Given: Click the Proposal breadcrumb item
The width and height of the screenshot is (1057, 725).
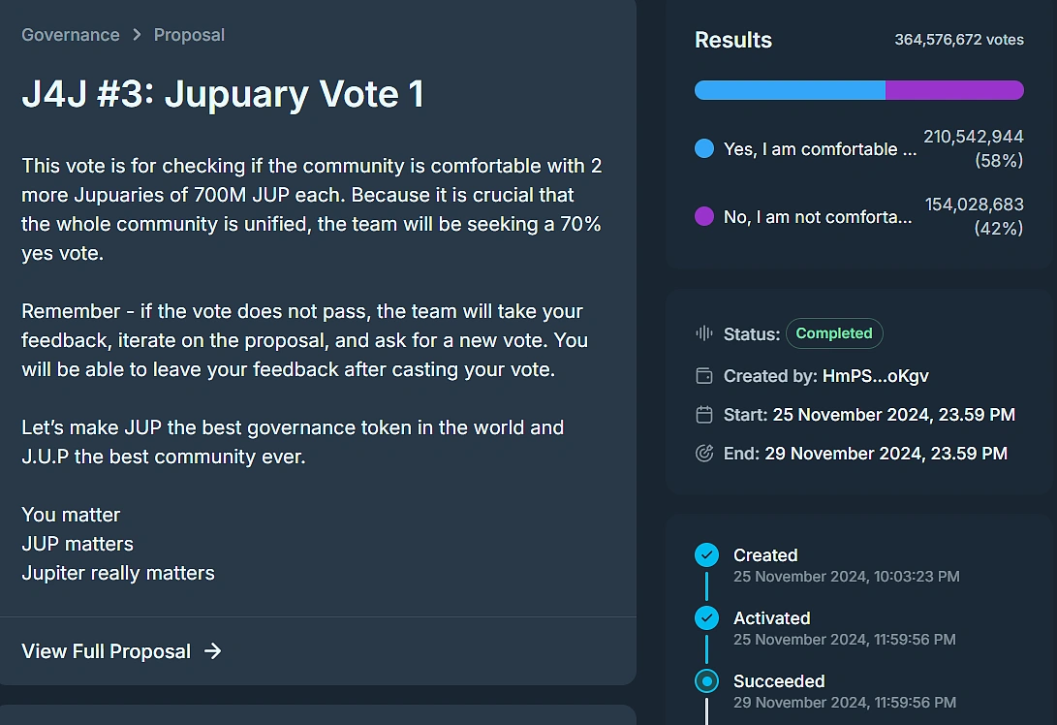Looking at the screenshot, I should point(190,34).
